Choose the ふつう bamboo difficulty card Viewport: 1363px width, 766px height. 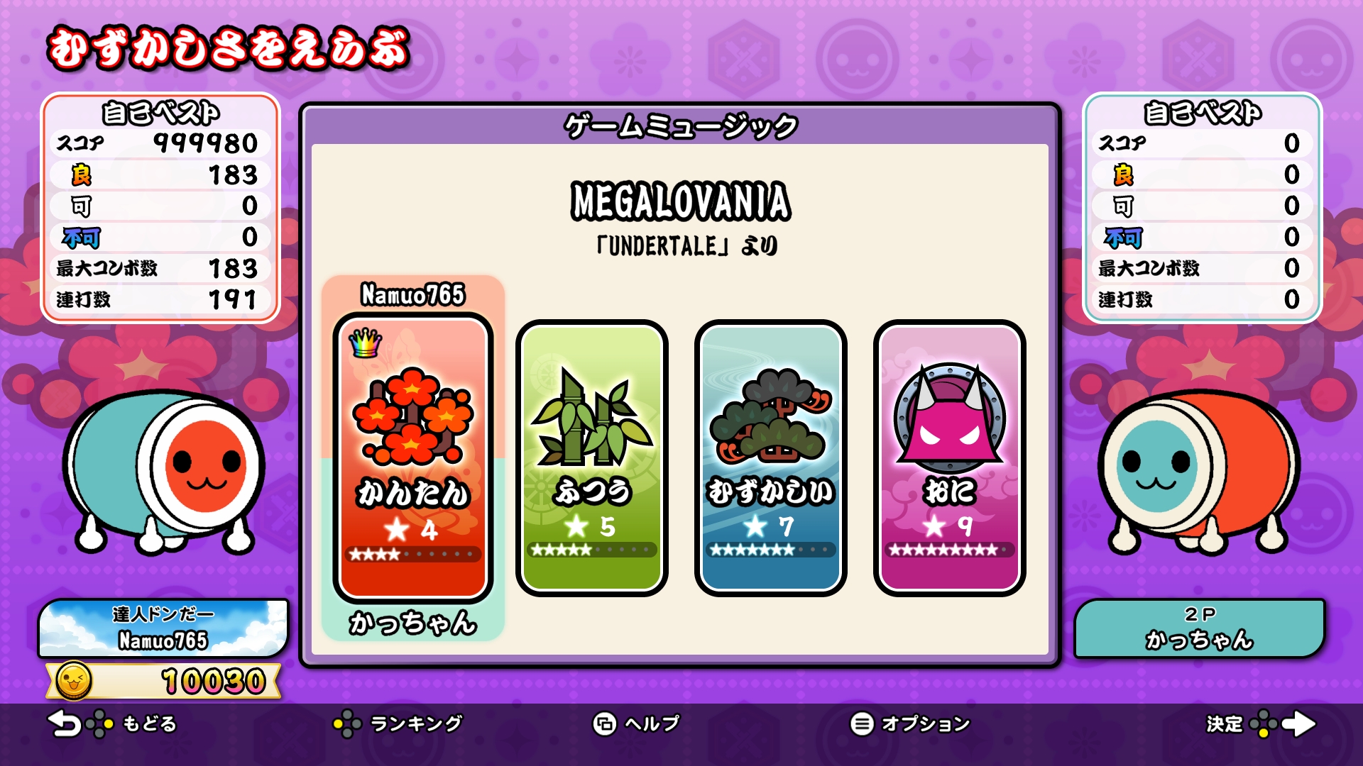click(591, 457)
